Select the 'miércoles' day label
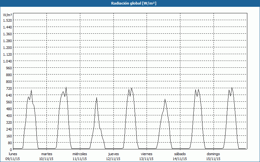Image resolution: width=260 pixels, height=162 pixels. [80, 154]
